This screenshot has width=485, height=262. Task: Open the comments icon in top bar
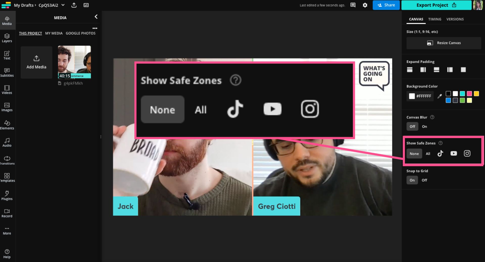click(x=353, y=5)
